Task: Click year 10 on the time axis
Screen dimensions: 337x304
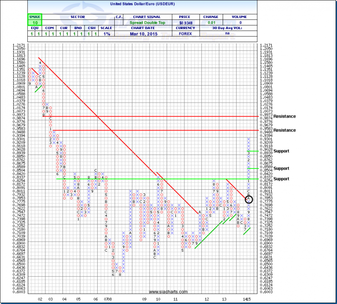Action: tap(158, 287)
